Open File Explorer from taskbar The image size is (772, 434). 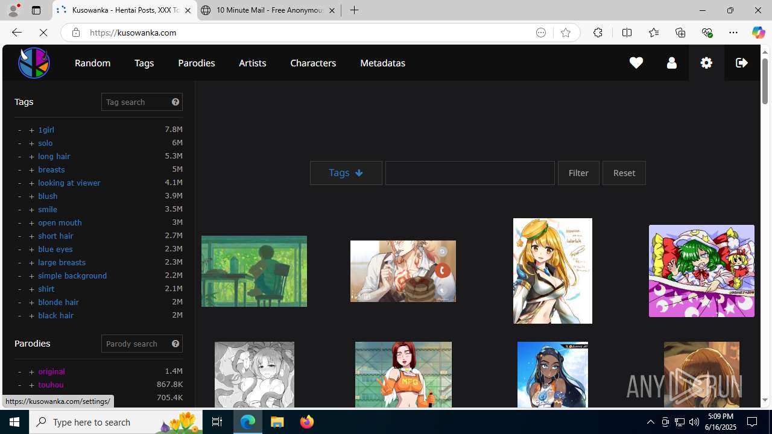pos(277,422)
